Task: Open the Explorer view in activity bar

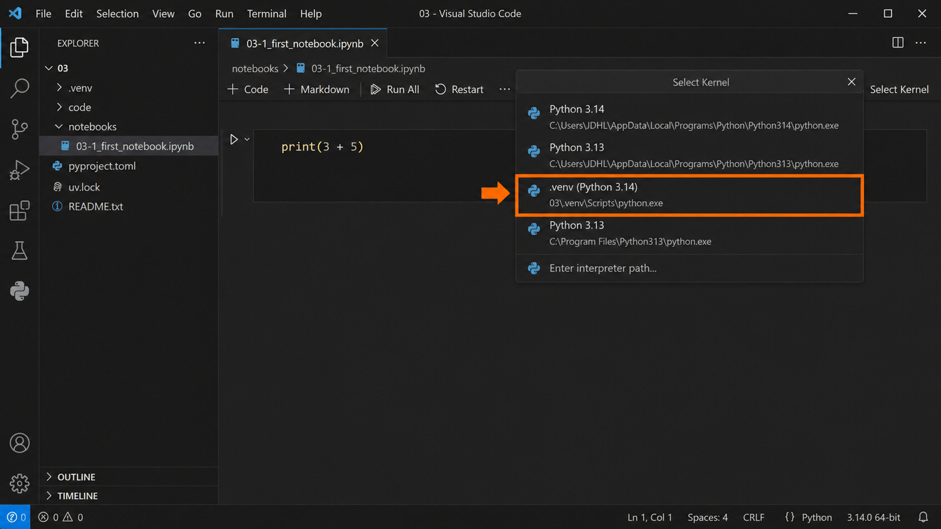Action: click(19, 48)
